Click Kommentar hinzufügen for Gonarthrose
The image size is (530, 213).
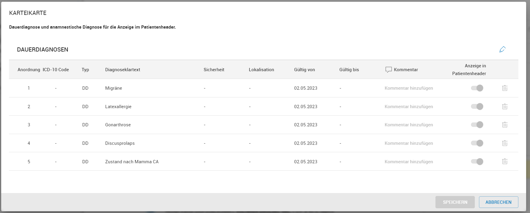click(x=409, y=125)
